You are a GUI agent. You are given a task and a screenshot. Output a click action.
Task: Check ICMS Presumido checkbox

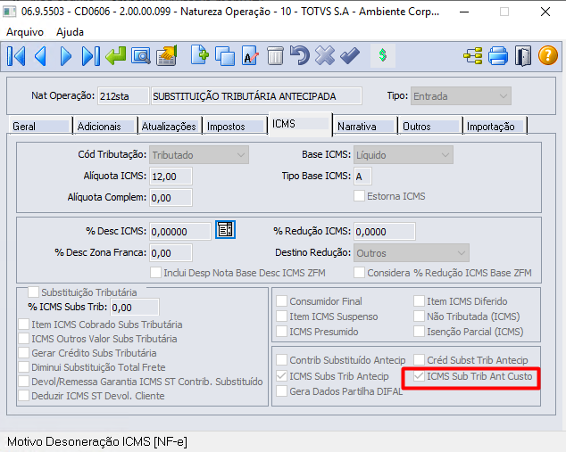pos(281,332)
